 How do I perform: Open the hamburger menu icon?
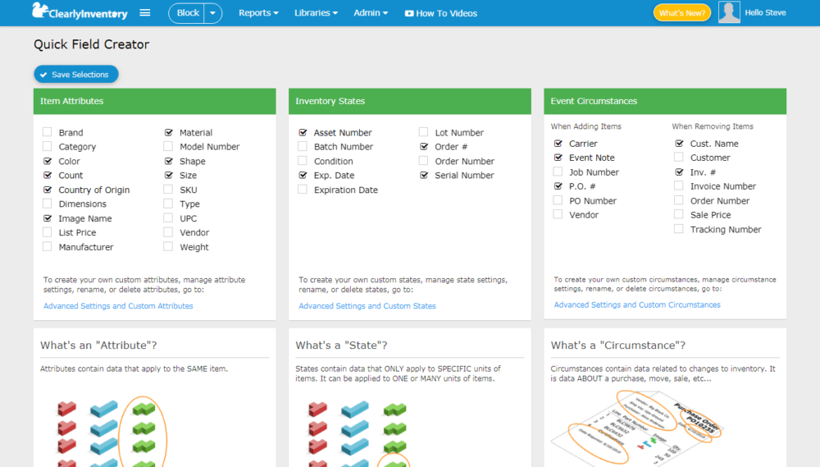tap(145, 12)
